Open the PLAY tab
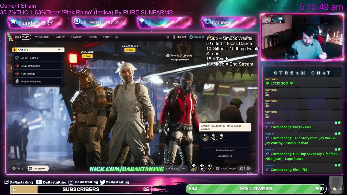Image resolution: width=347 pixels, height=195 pixels. [x=25, y=37]
